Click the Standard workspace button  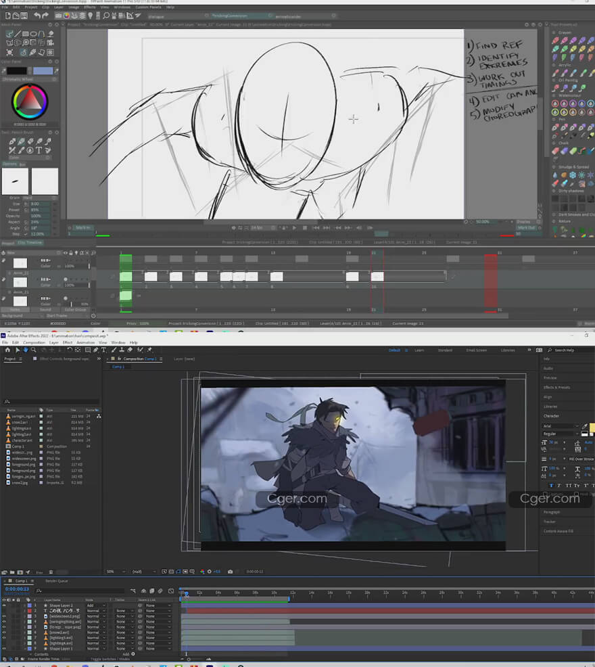(x=445, y=350)
